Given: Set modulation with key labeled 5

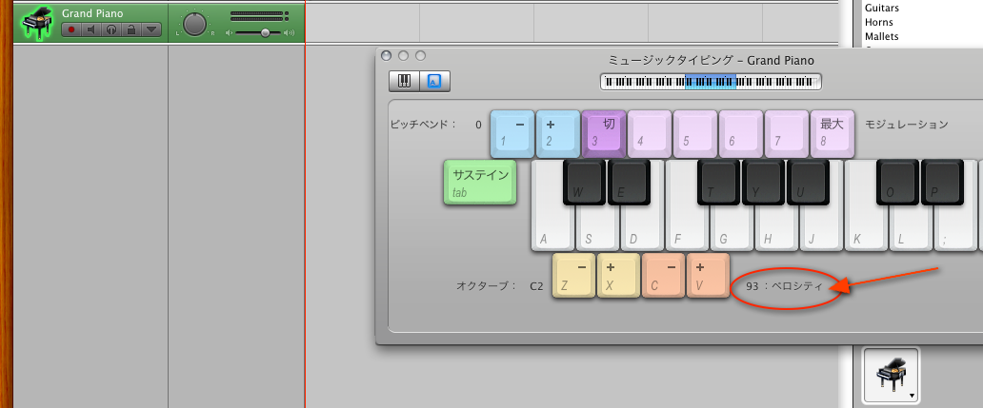Looking at the screenshot, I should point(695,133).
